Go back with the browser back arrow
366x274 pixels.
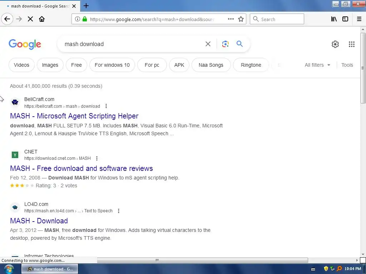[7, 19]
